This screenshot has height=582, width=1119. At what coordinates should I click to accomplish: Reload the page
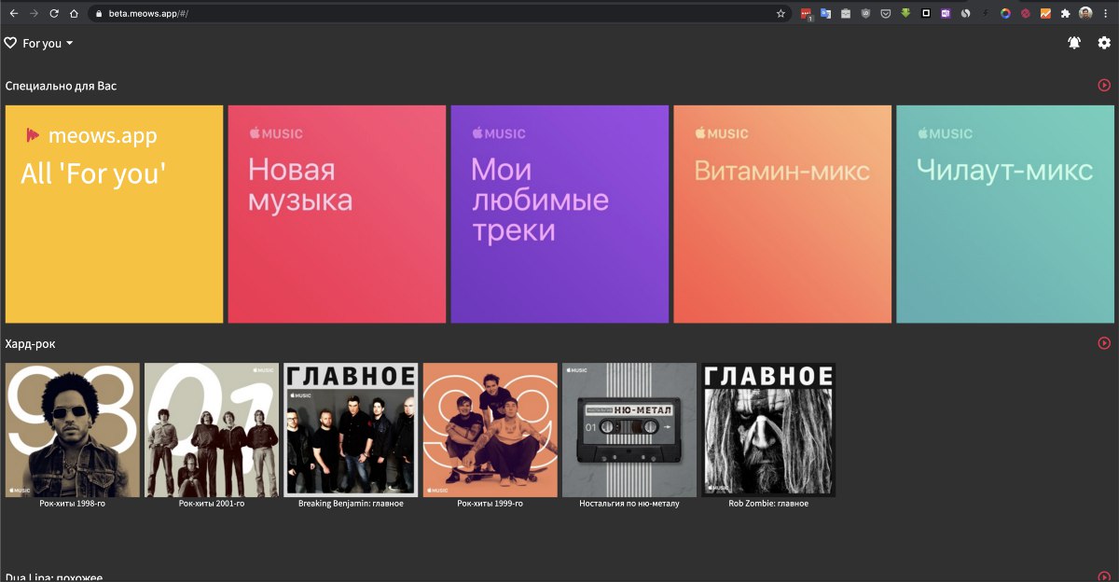point(54,14)
